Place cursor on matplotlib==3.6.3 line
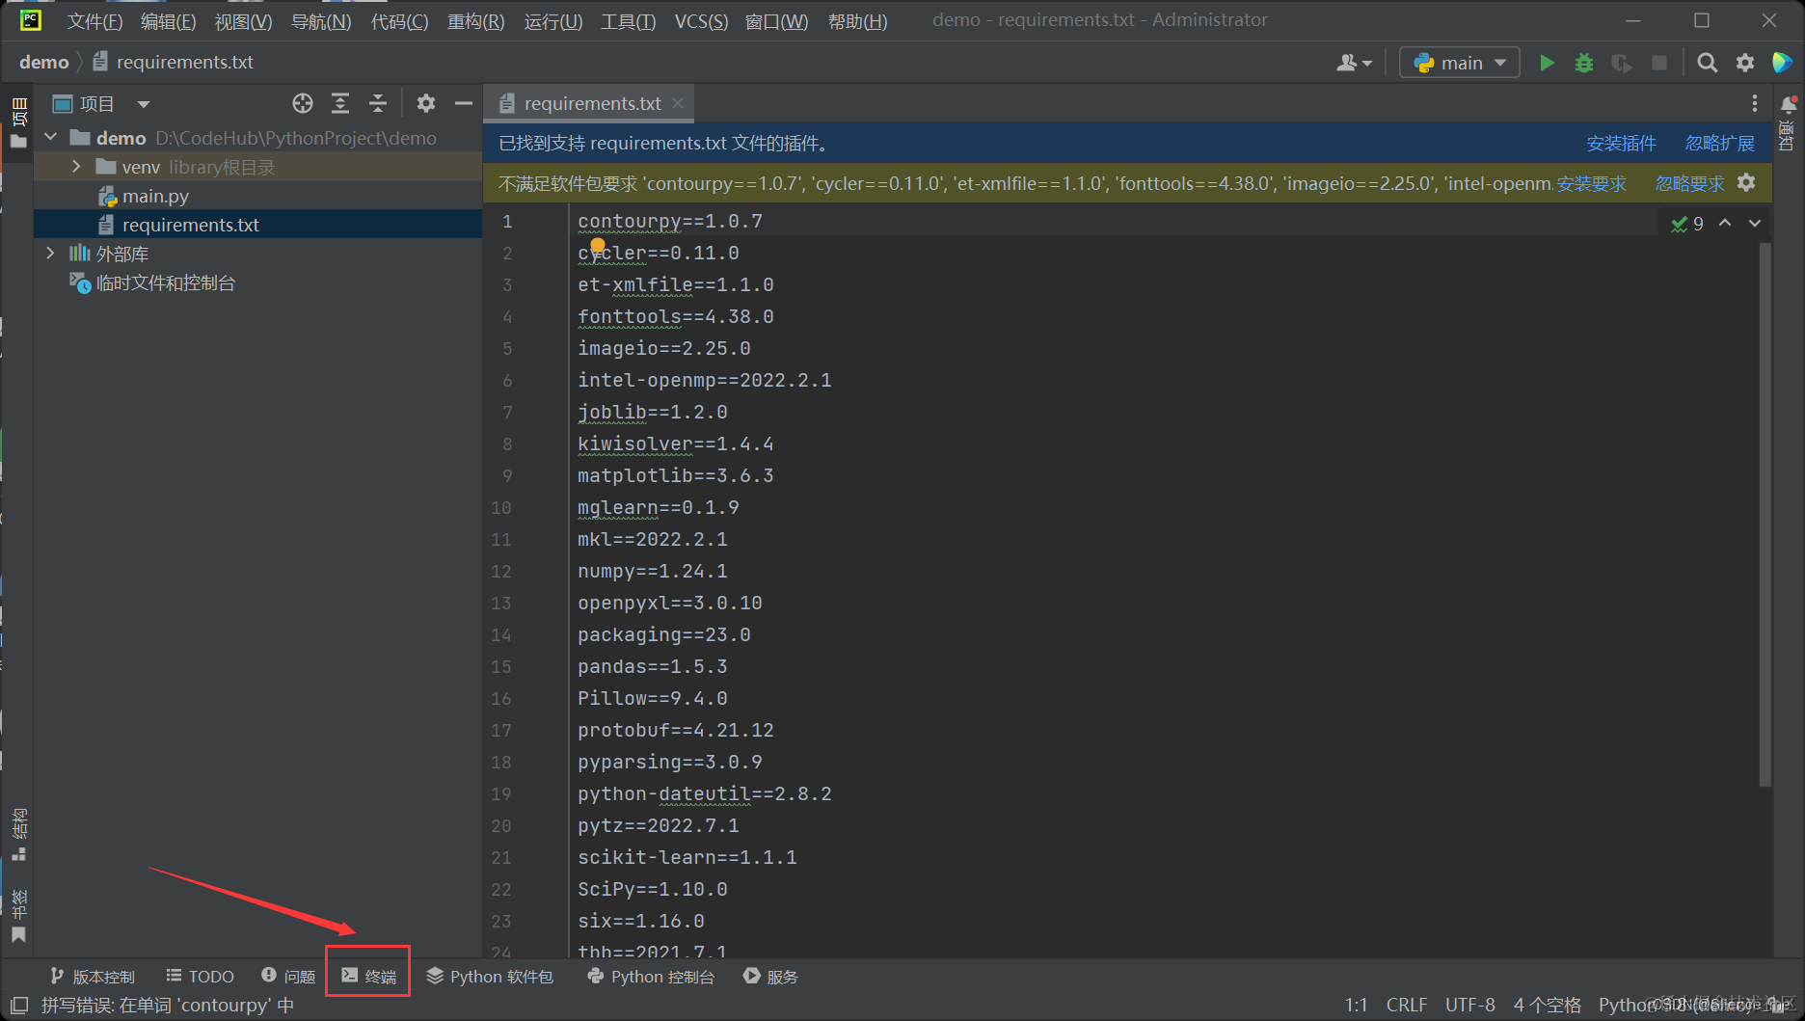 point(675,476)
